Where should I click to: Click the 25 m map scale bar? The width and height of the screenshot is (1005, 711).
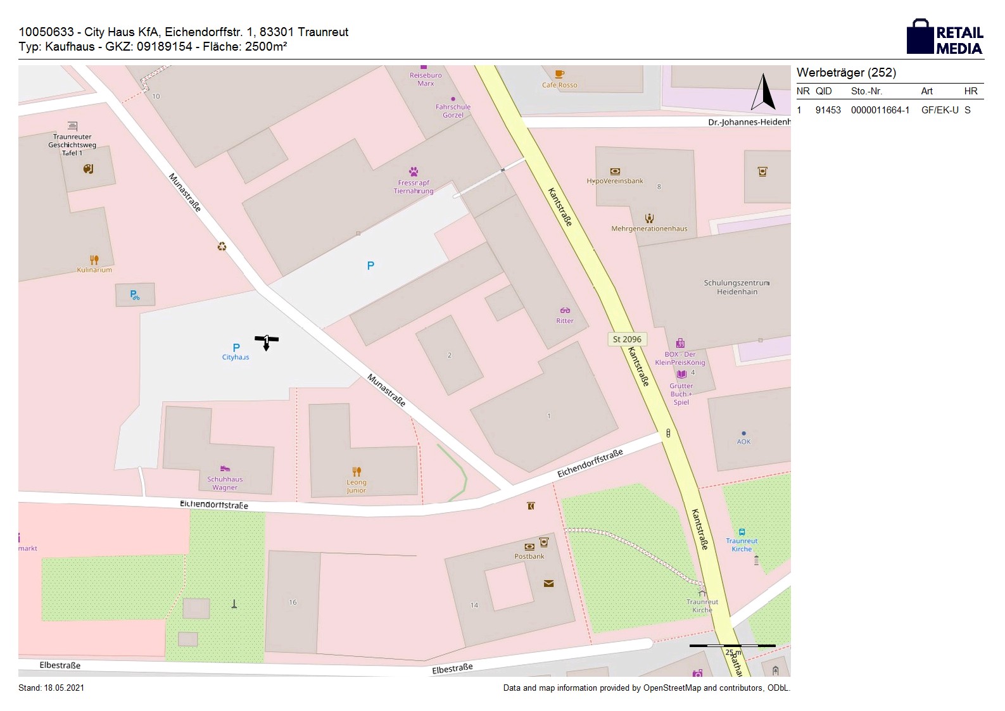coord(732,646)
